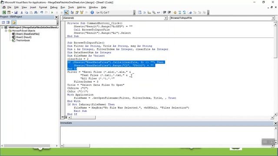Toggle Design Mode in the toolbar

[66, 13]
